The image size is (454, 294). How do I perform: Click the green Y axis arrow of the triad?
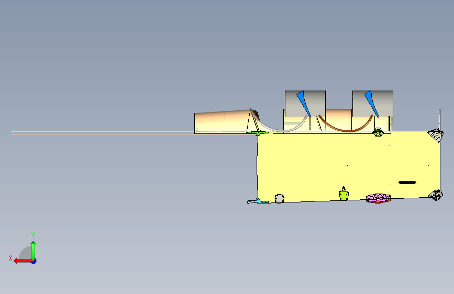(x=34, y=251)
